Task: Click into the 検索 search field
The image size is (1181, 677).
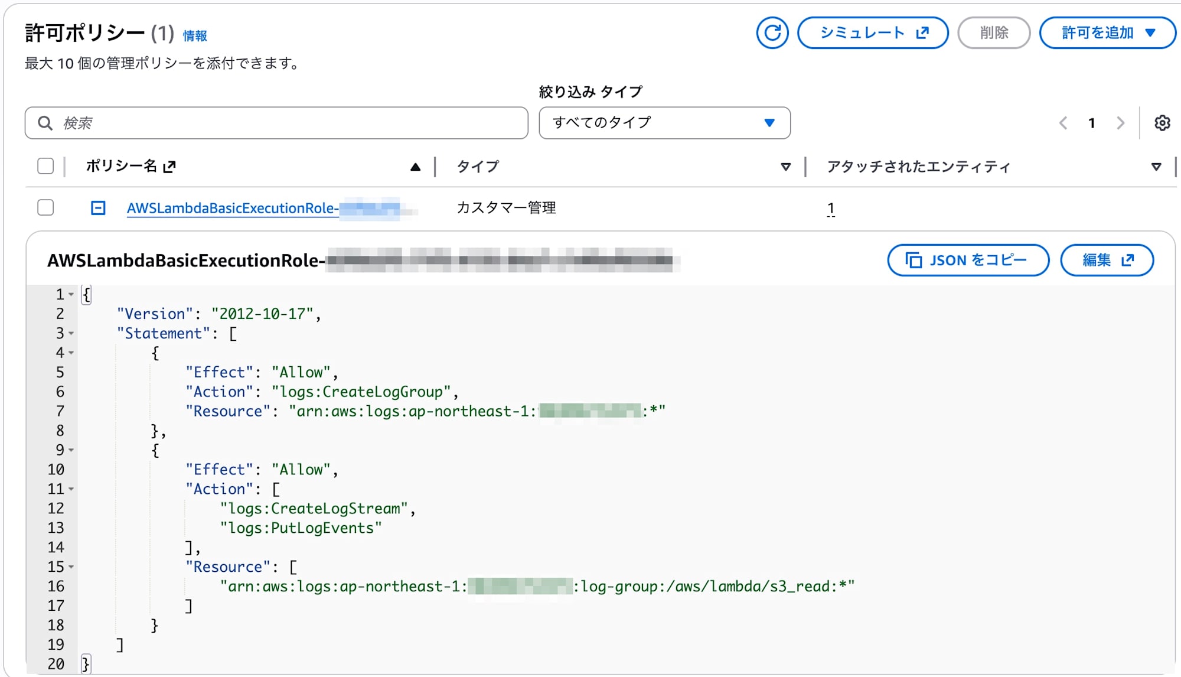Action: tap(283, 123)
